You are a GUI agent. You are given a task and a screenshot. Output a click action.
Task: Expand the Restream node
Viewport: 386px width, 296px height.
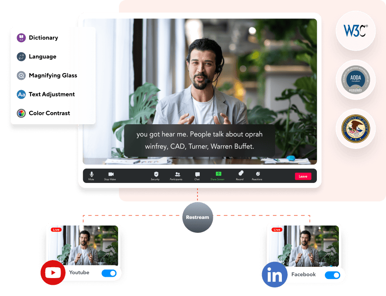coord(197,218)
